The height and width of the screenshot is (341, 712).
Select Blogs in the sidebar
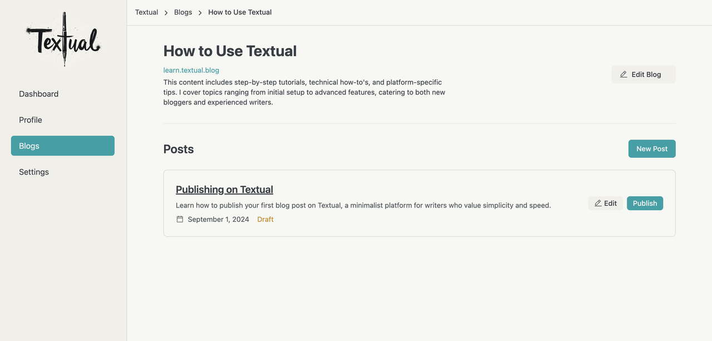(63, 146)
